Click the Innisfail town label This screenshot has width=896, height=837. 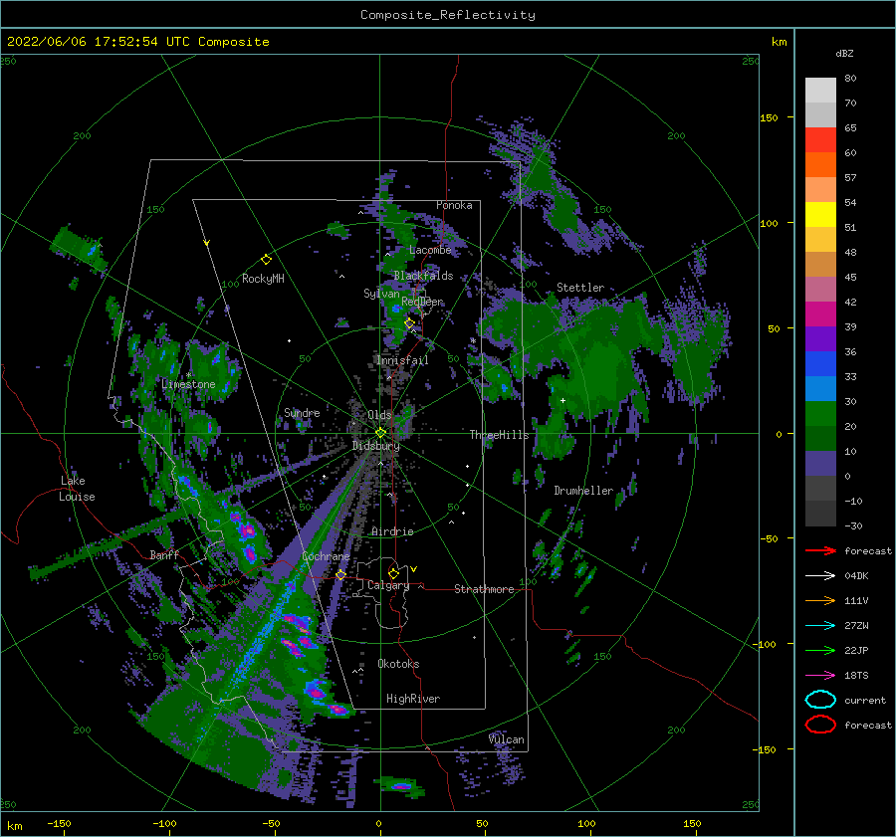[x=402, y=360]
